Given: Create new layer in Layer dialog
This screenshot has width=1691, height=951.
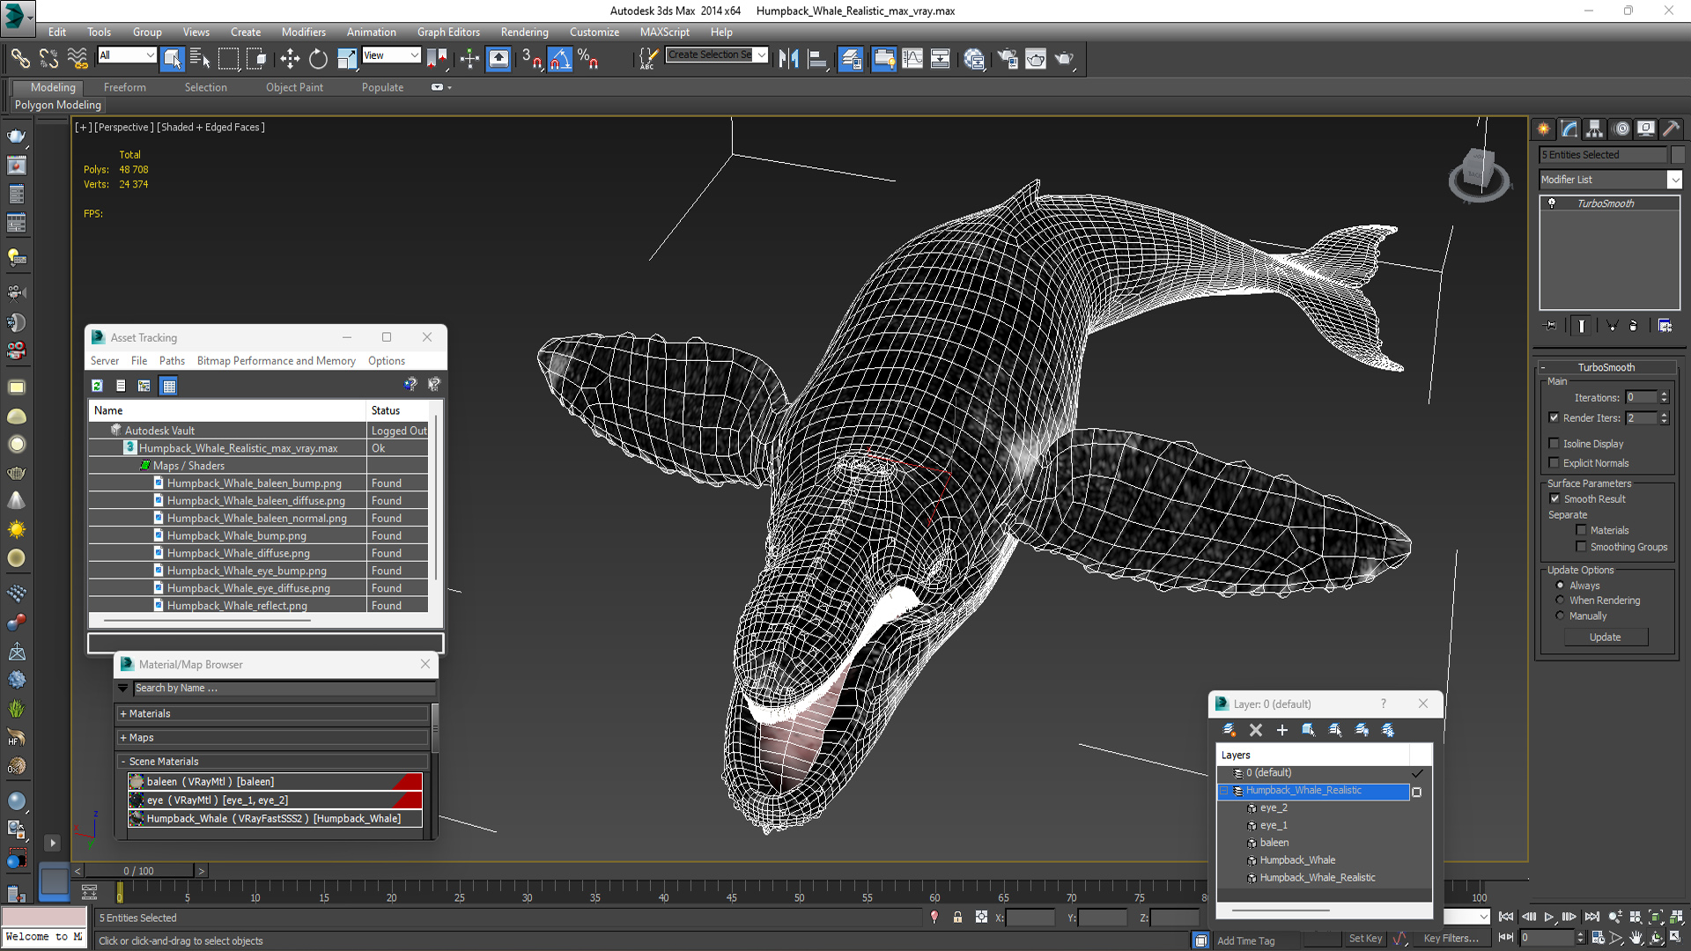Looking at the screenshot, I should 1229,730.
